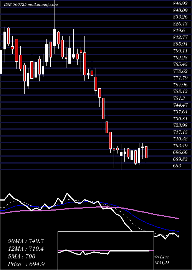Click the 833.26 price axis label
Image resolution: width=192 pixels, height=270 pixels.
tap(180, 17)
